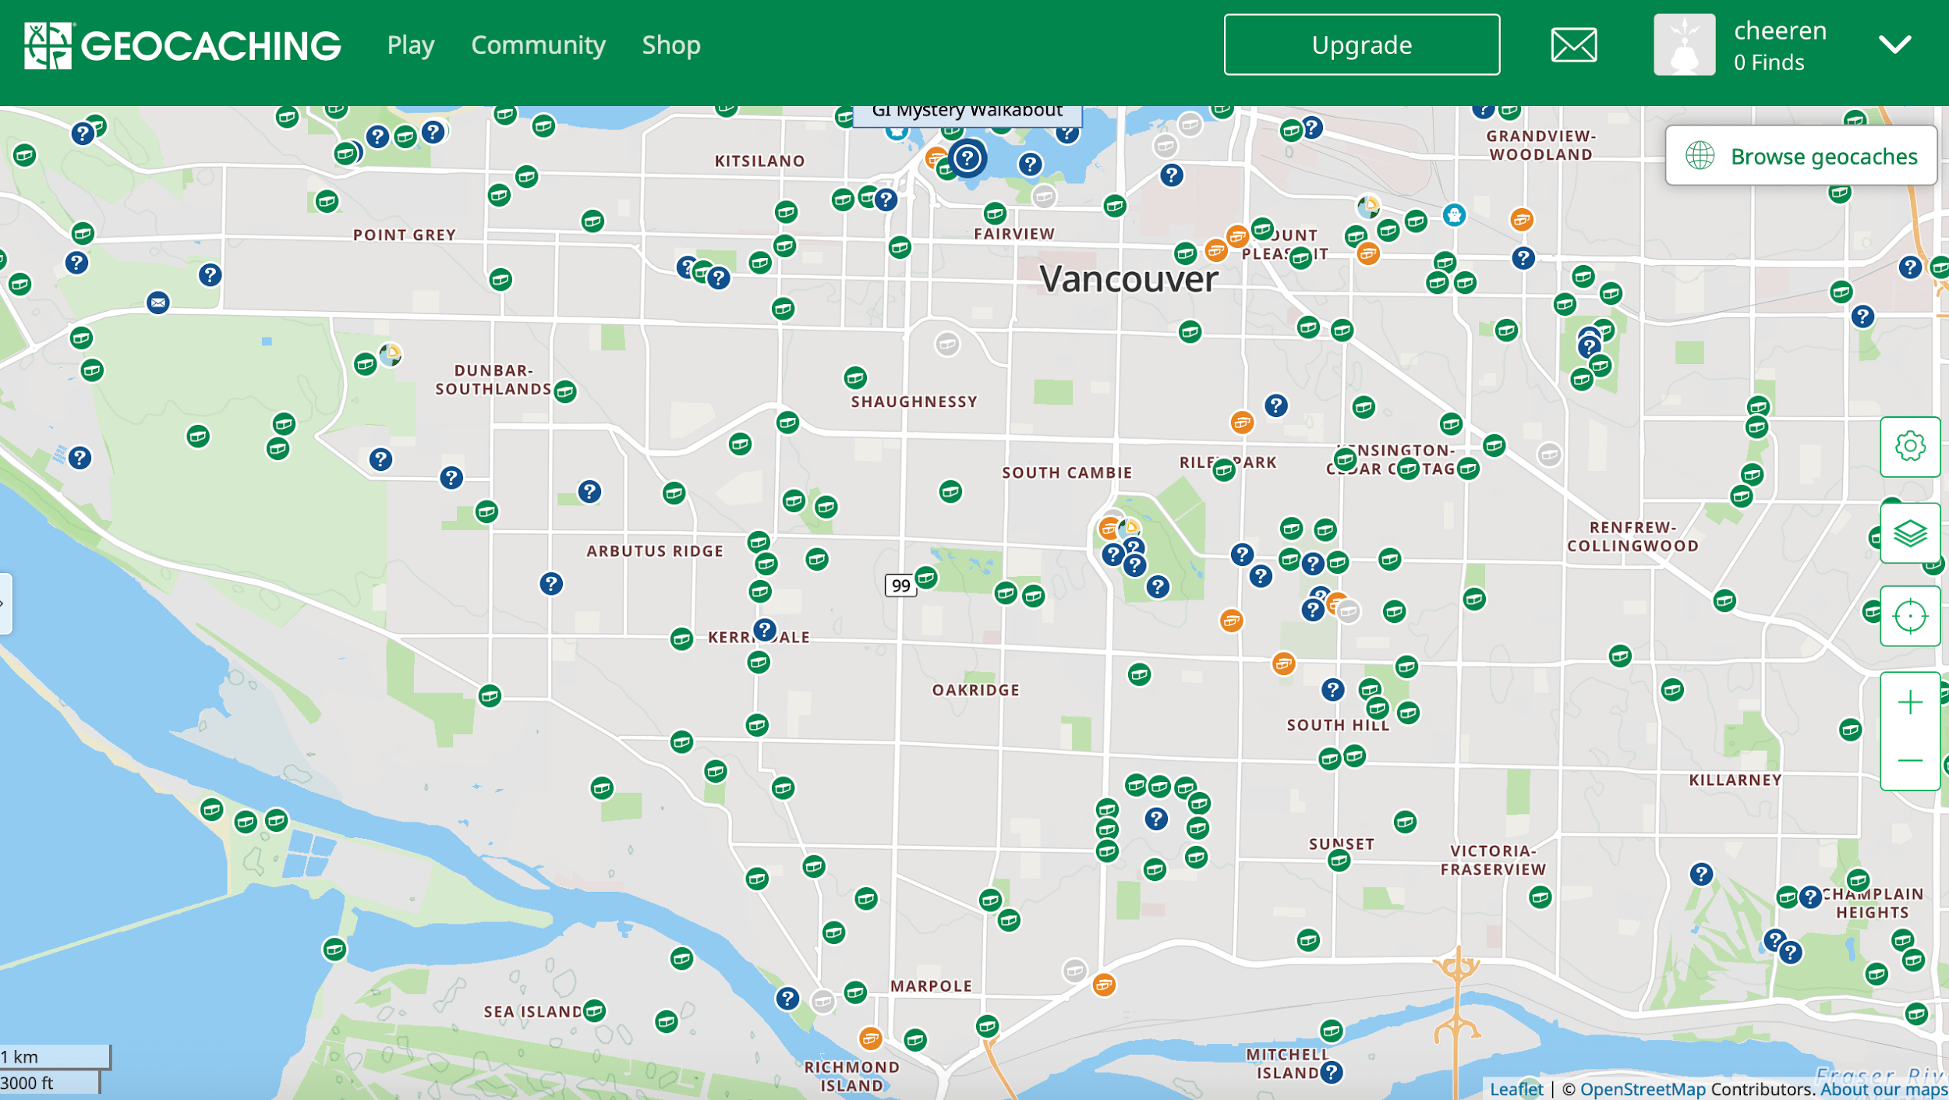Open the Play menu
Screen dimensions: 1949x1100
point(410,44)
